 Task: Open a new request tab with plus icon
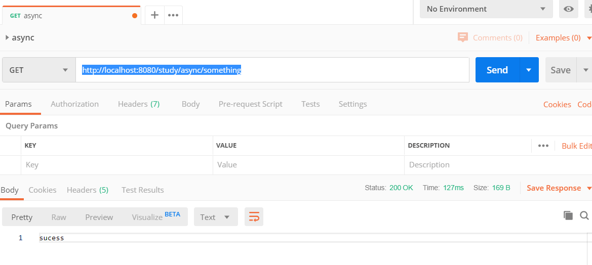coord(154,15)
